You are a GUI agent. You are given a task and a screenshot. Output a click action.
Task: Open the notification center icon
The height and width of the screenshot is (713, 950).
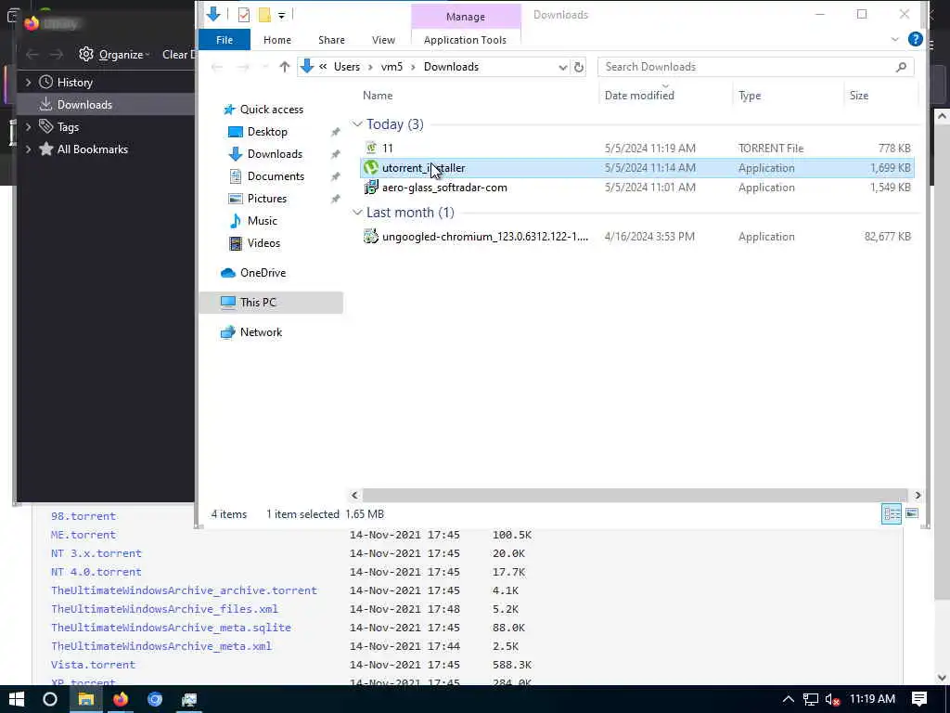pos(919,699)
